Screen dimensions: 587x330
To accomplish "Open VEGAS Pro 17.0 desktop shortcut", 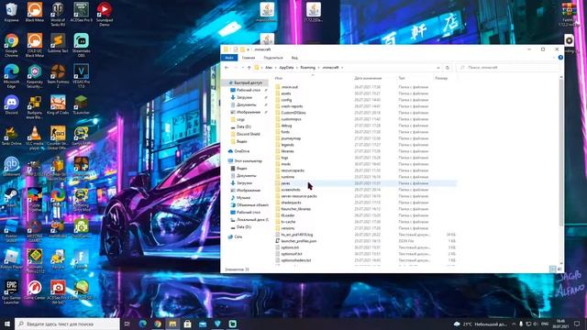I will (x=82, y=76).
